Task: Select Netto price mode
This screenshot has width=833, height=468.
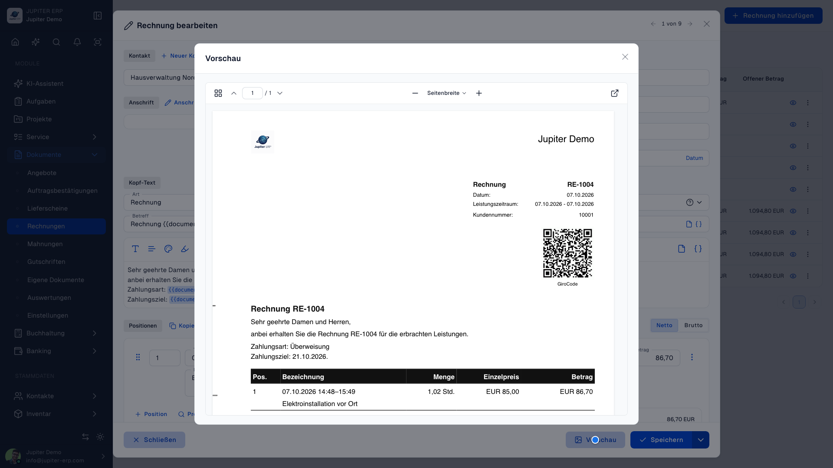Action: coord(664,325)
